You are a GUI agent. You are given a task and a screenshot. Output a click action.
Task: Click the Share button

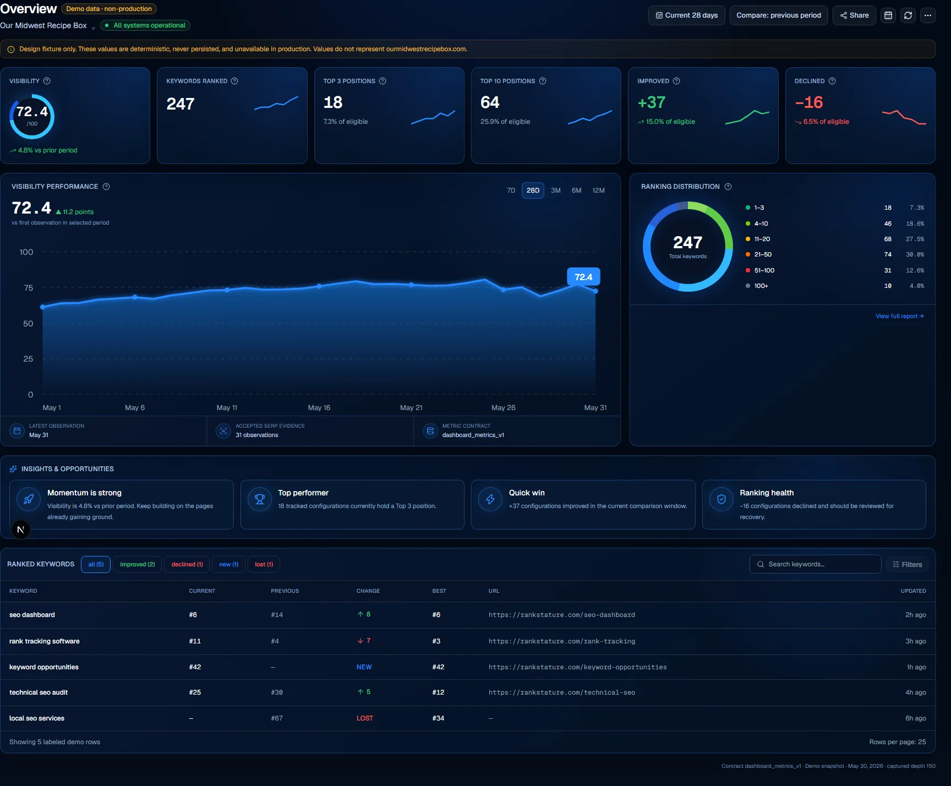854,15
